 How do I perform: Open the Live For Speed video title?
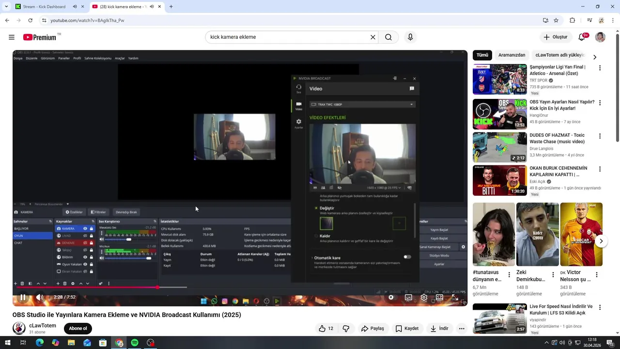pyautogui.click(x=561, y=310)
